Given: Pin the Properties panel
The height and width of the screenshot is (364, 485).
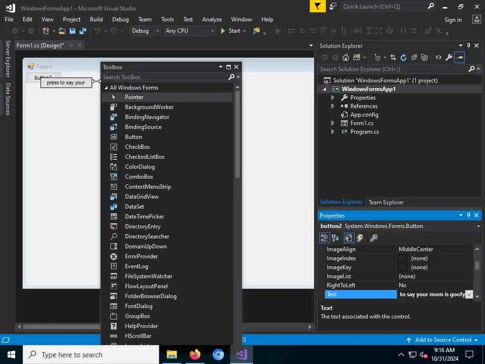Looking at the screenshot, I should (x=468, y=215).
